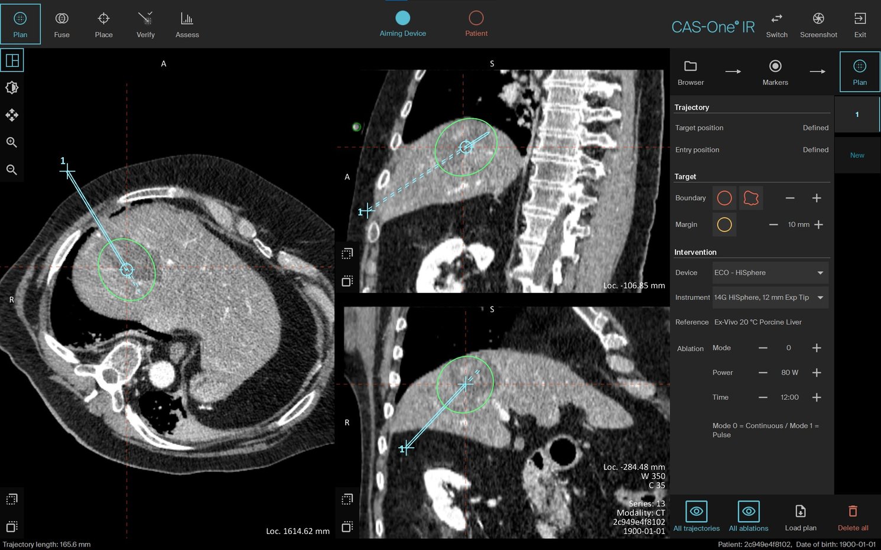Toggle All trajectories visibility

(696, 516)
